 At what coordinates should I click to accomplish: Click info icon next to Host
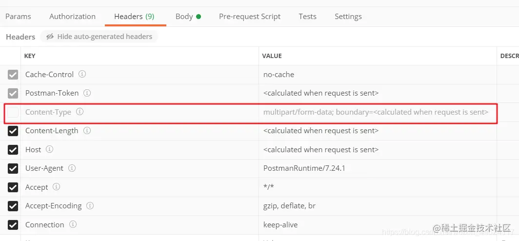[49, 149]
